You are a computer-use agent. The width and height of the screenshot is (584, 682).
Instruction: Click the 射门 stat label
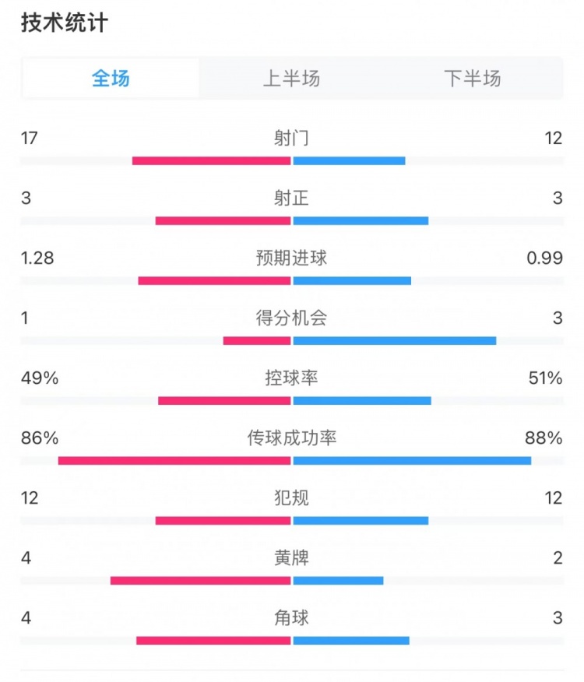click(291, 139)
